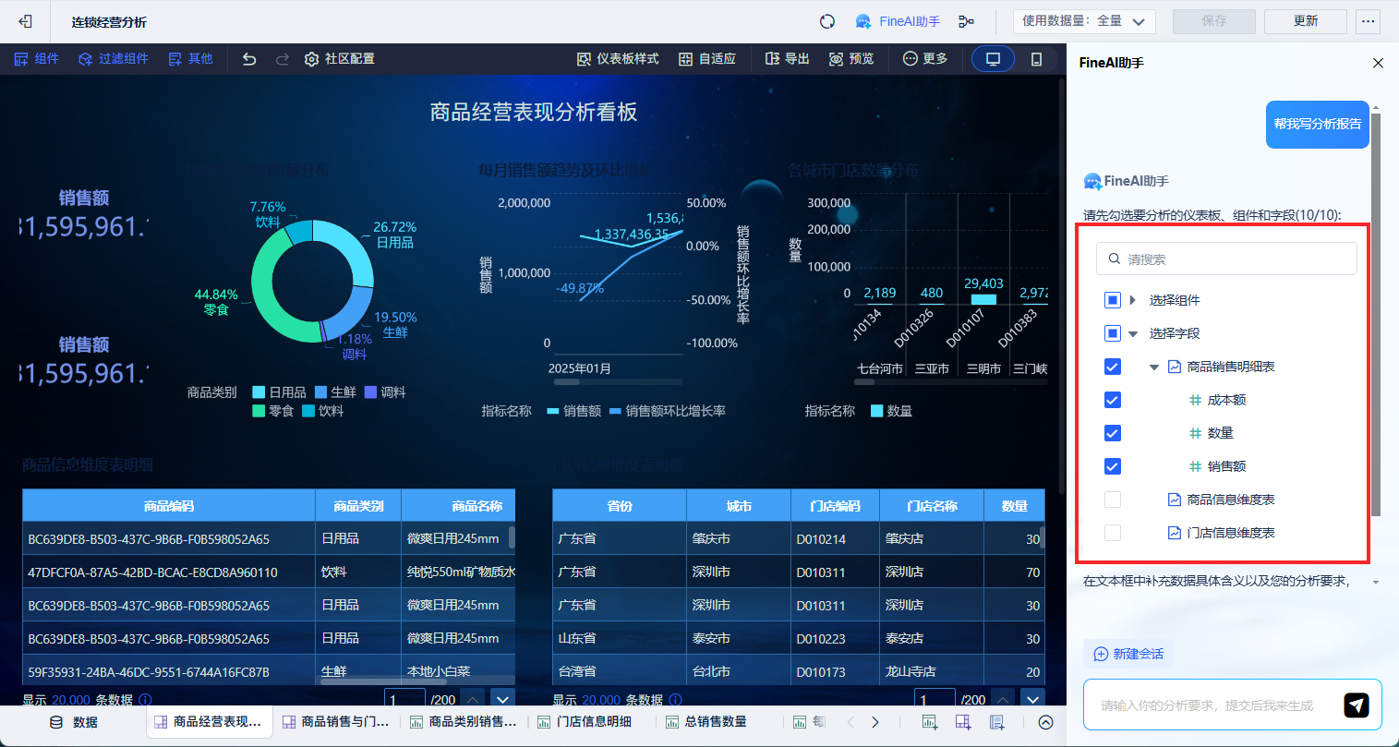Click the 预览 preview button
The image size is (1399, 747).
(851, 59)
